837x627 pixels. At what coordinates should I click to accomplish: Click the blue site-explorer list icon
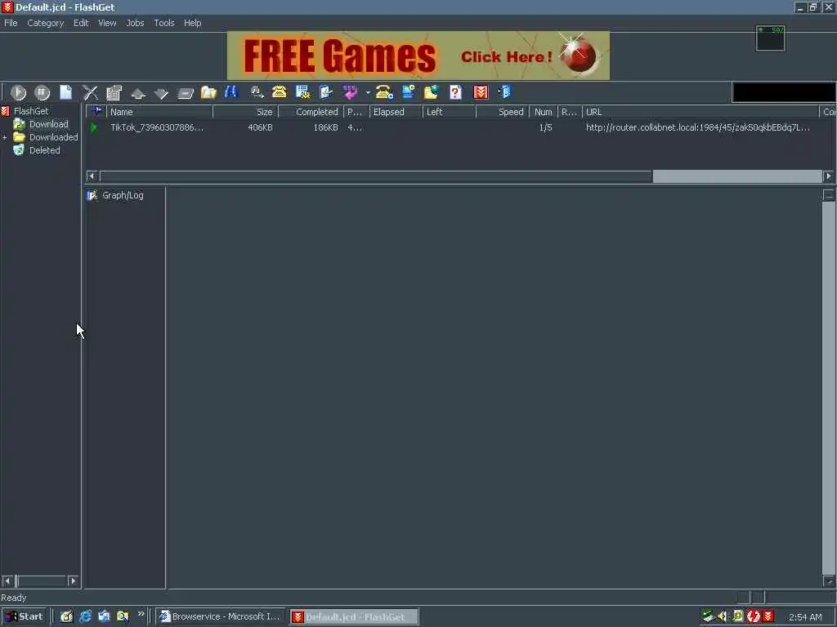(x=409, y=92)
